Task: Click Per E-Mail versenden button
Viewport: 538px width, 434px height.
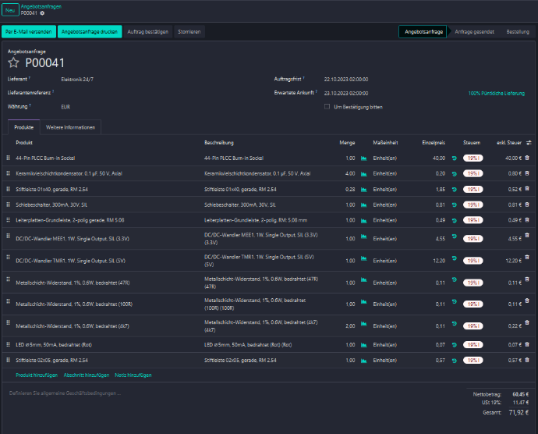Action: pos(29,32)
